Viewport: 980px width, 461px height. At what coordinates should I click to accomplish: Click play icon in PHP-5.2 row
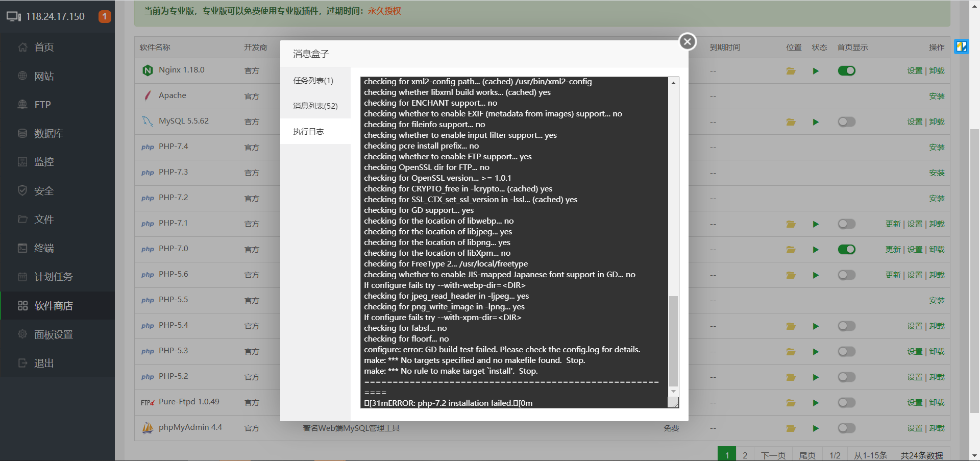click(x=816, y=377)
